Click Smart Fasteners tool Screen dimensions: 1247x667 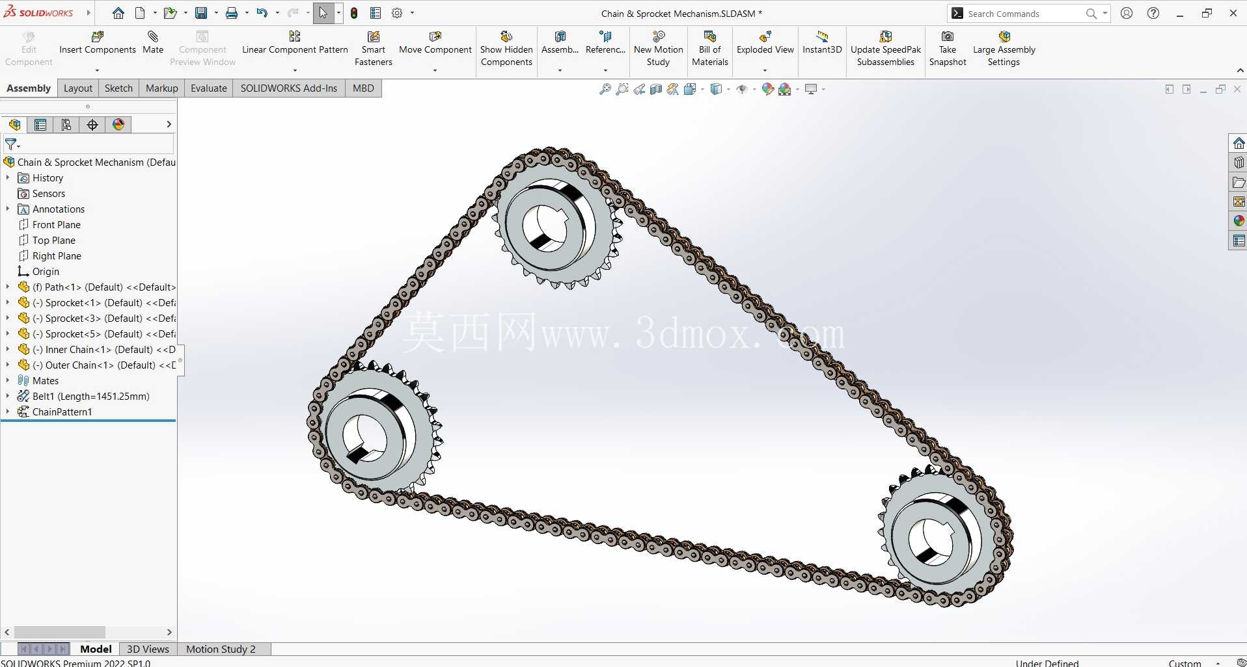pyautogui.click(x=374, y=49)
